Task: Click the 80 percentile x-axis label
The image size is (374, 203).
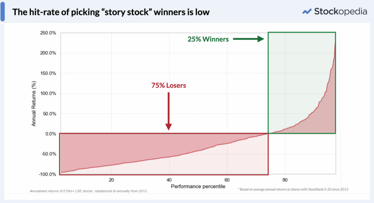Action: pyautogui.click(x=285, y=180)
